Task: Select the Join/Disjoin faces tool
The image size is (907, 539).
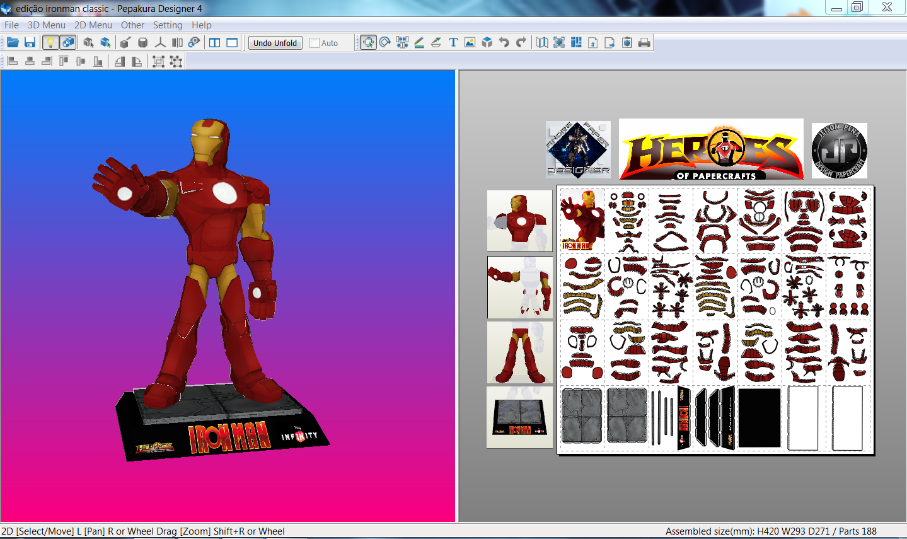Action: coord(402,43)
